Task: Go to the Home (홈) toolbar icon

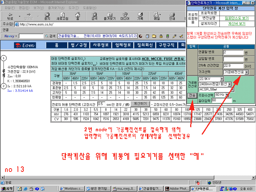Action: pyautogui.click(x=78, y=16)
